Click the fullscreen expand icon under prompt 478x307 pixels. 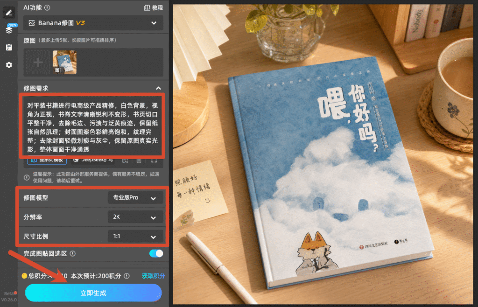click(x=154, y=160)
